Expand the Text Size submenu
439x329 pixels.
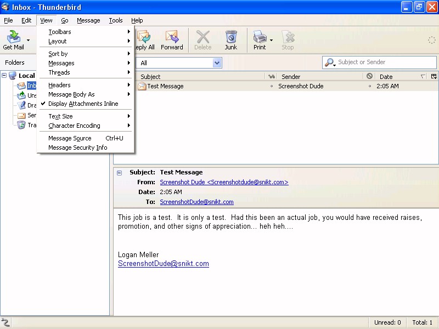tap(86, 116)
